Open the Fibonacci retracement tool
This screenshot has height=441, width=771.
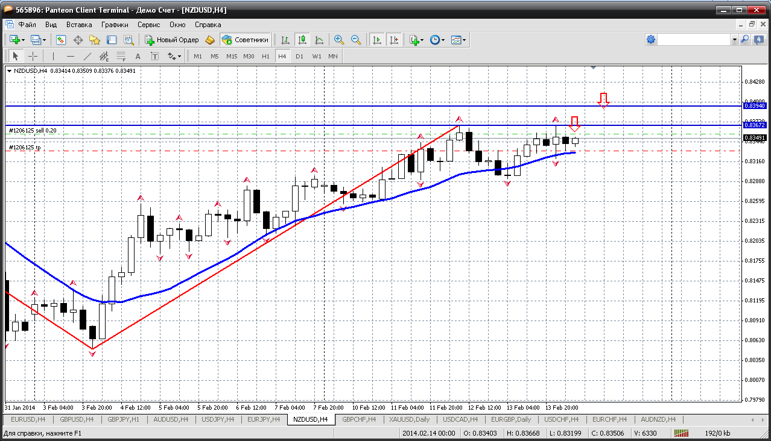tap(121, 56)
